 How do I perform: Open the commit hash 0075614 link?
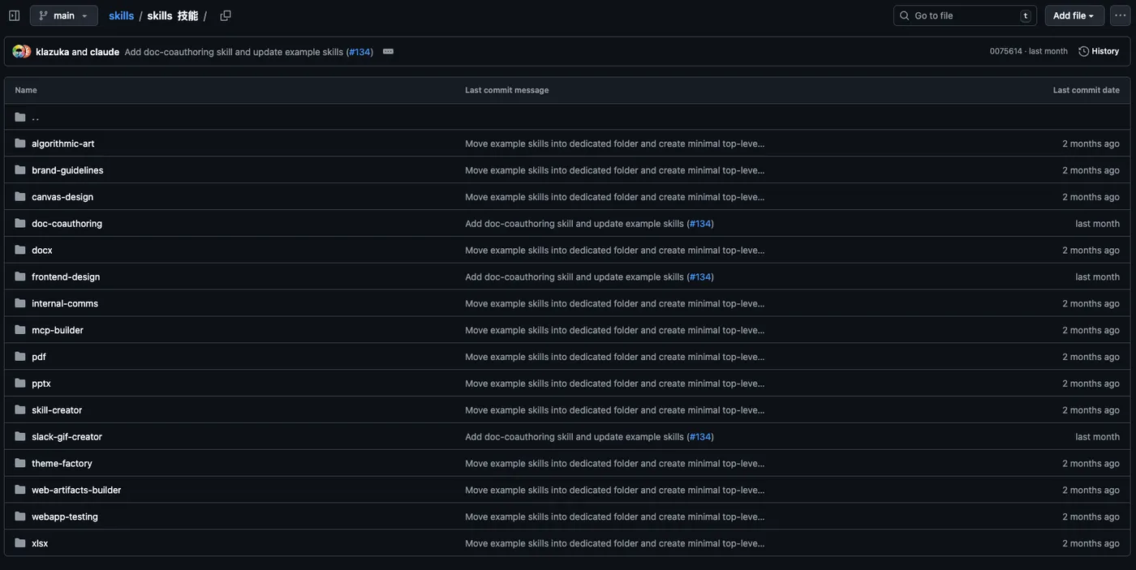1005,51
